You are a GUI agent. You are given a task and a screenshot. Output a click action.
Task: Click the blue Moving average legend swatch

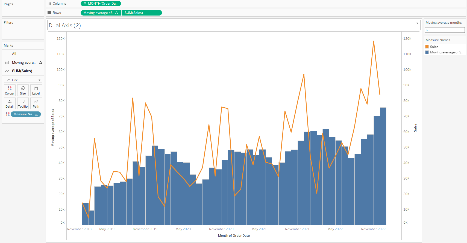click(x=427, y=52)
